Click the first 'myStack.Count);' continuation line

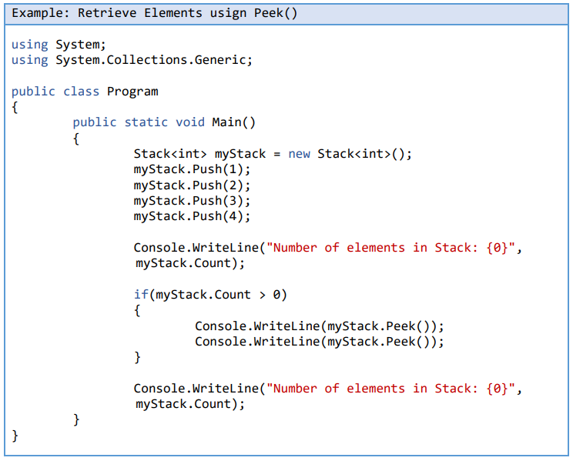click(189, 263)
